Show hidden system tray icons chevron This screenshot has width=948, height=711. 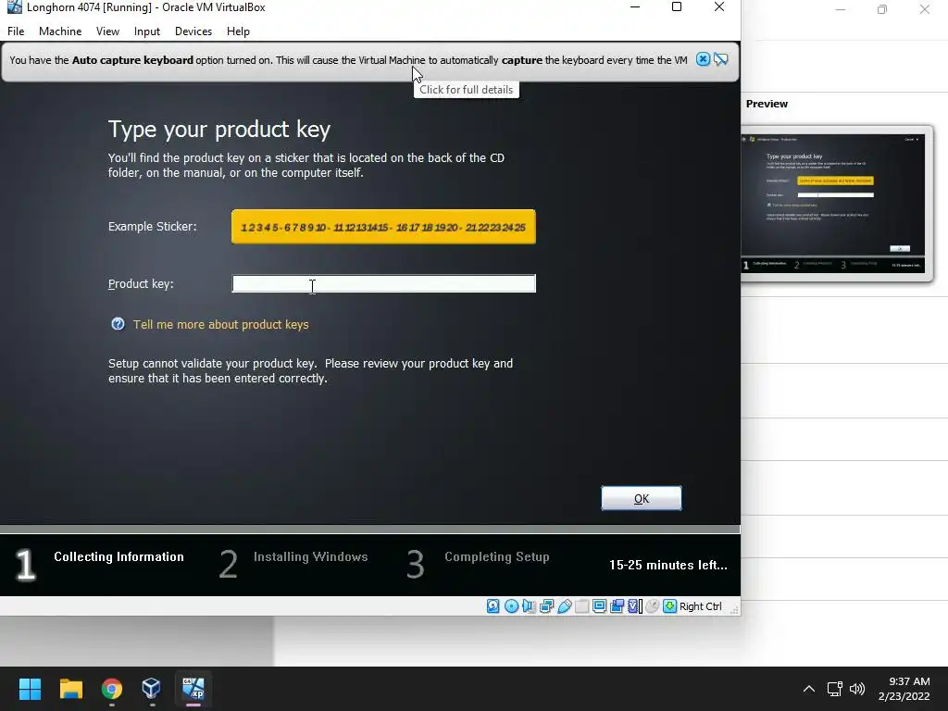coord(809,689)
